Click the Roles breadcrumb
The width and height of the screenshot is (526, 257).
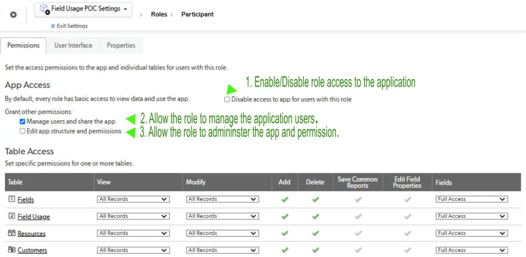click(x=159, y=14)
